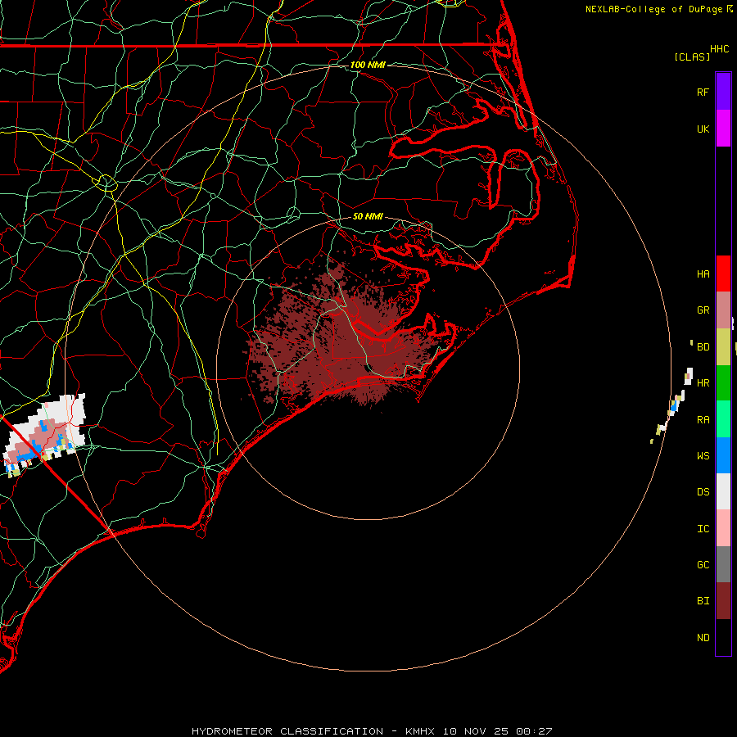
Task: Click the Hydrometeor Classification KMHX timestamp caption
Action: [x=372, y=731]
